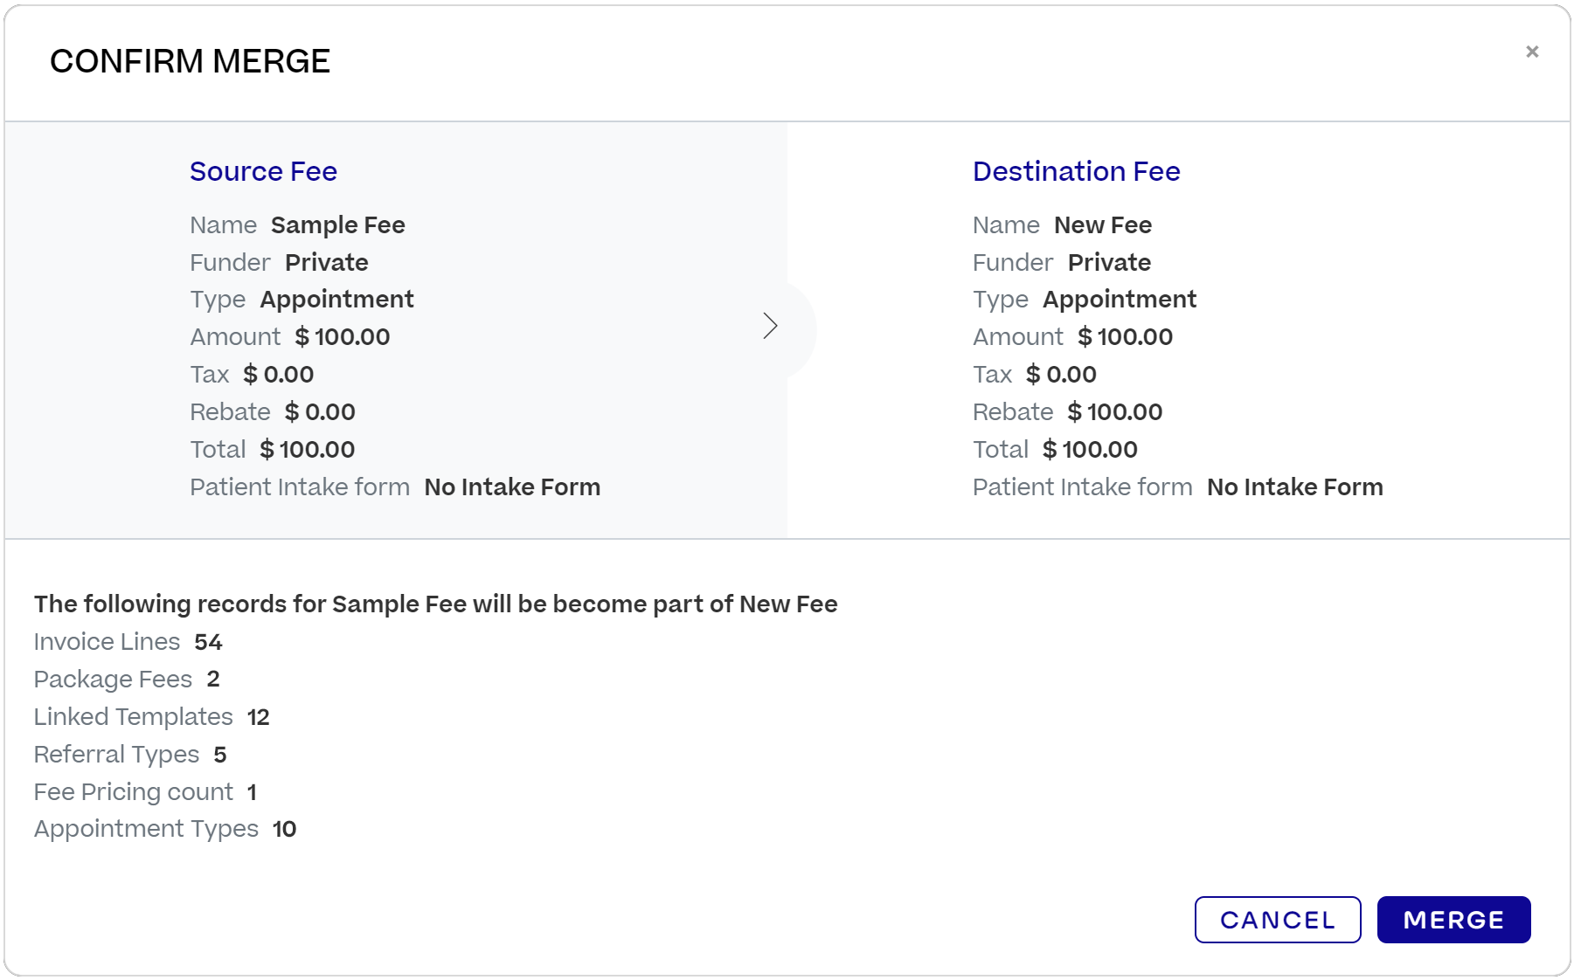Click the Private funder label under Source Fee
Image resolution: width=1574 pixels, height=980 pixels.
327,262
